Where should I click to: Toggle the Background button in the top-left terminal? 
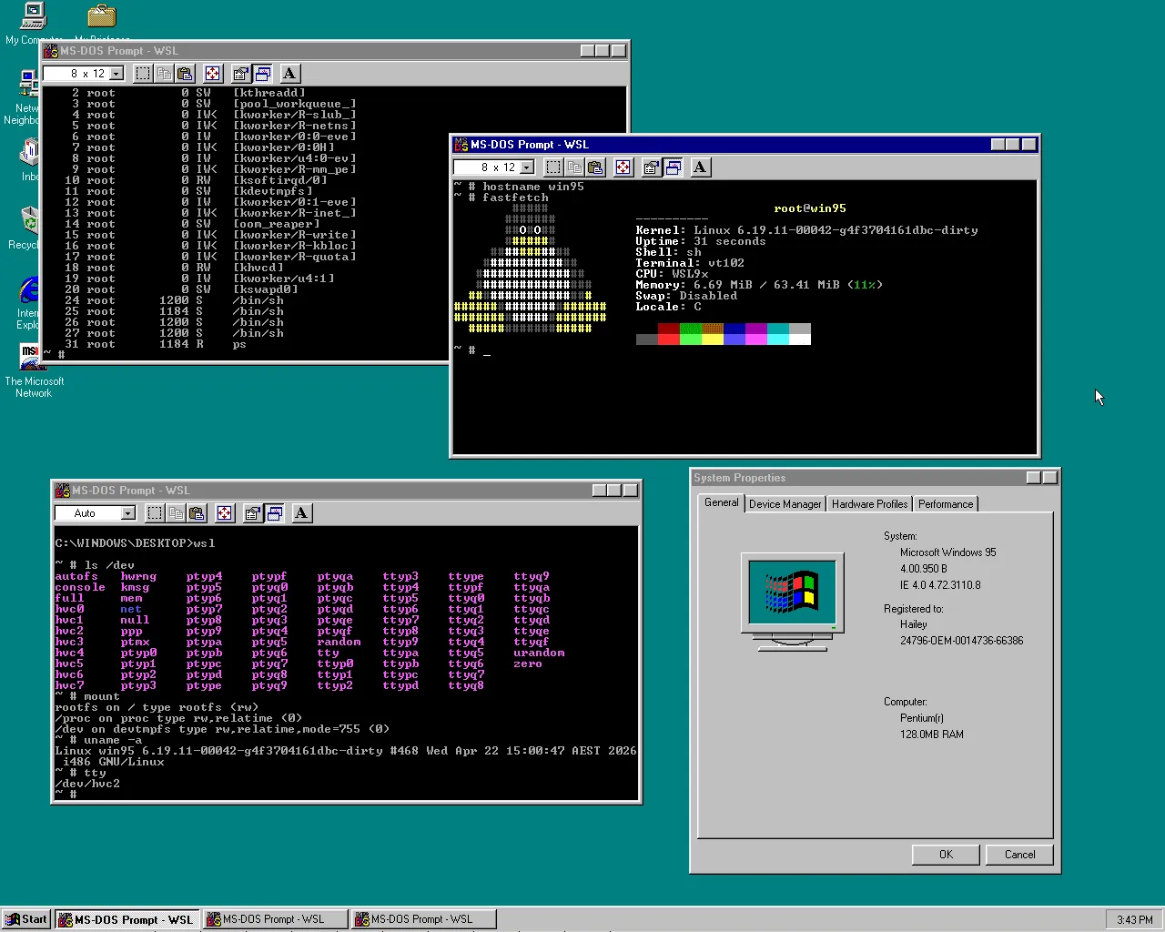click(x=262, y=73)
